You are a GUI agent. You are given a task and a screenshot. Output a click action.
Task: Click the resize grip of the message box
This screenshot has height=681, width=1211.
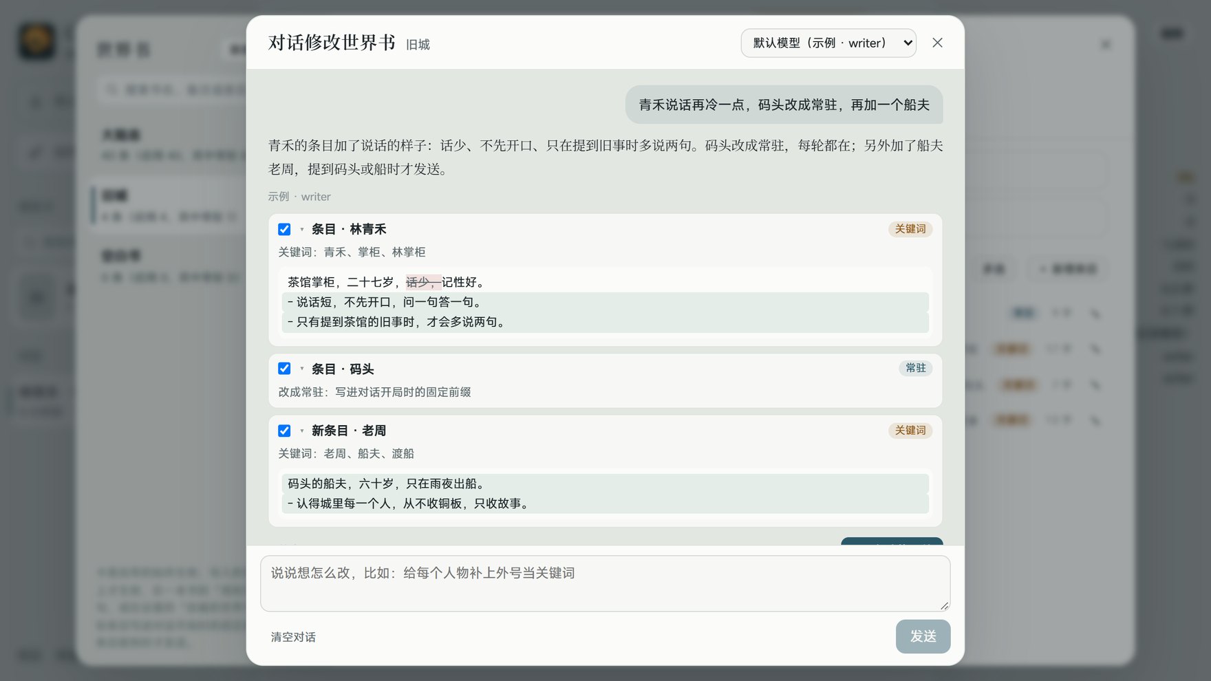944,605
